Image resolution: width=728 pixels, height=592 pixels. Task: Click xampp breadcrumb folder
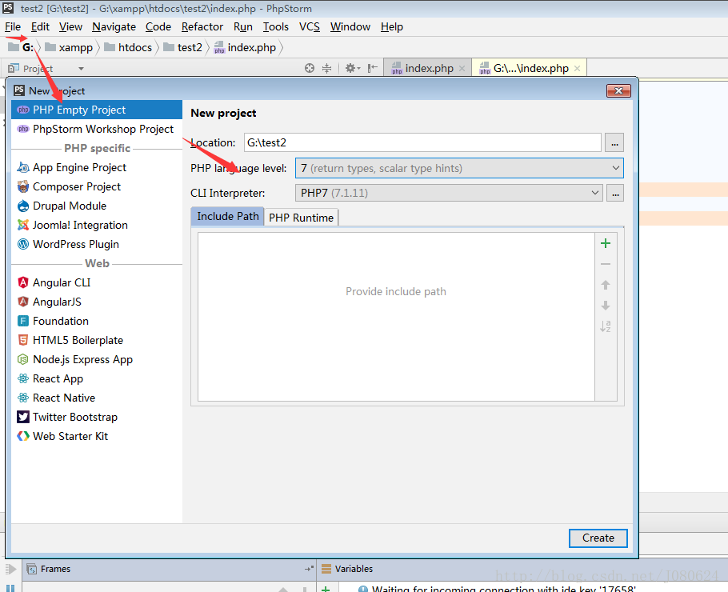pyautogui.click(x=69, y=47)
